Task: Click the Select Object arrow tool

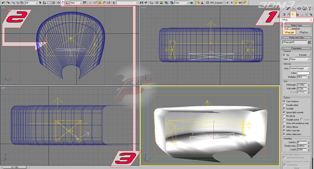Action: point(40,3)
